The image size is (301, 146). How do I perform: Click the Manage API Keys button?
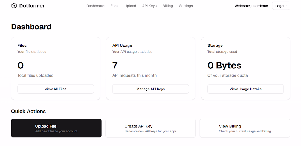(x=150, y=89)
